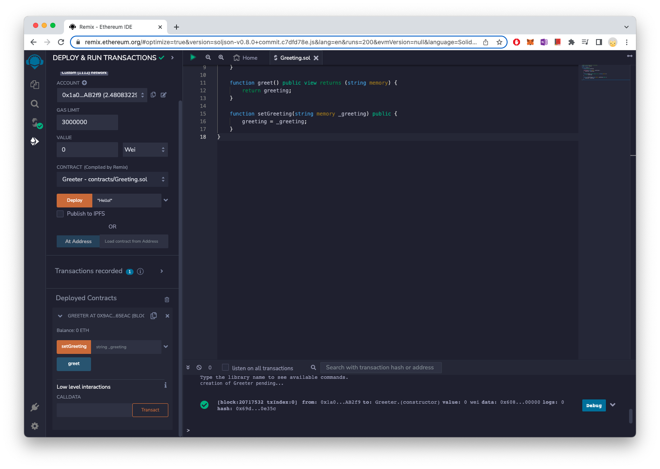
Task: Clear the terminal console
Action: coord(199,368)
